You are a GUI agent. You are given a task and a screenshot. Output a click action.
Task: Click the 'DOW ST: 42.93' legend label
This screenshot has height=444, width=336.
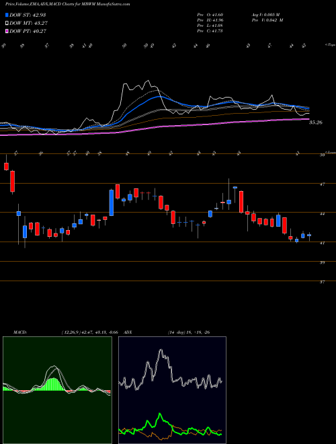[x=28, y=15]
